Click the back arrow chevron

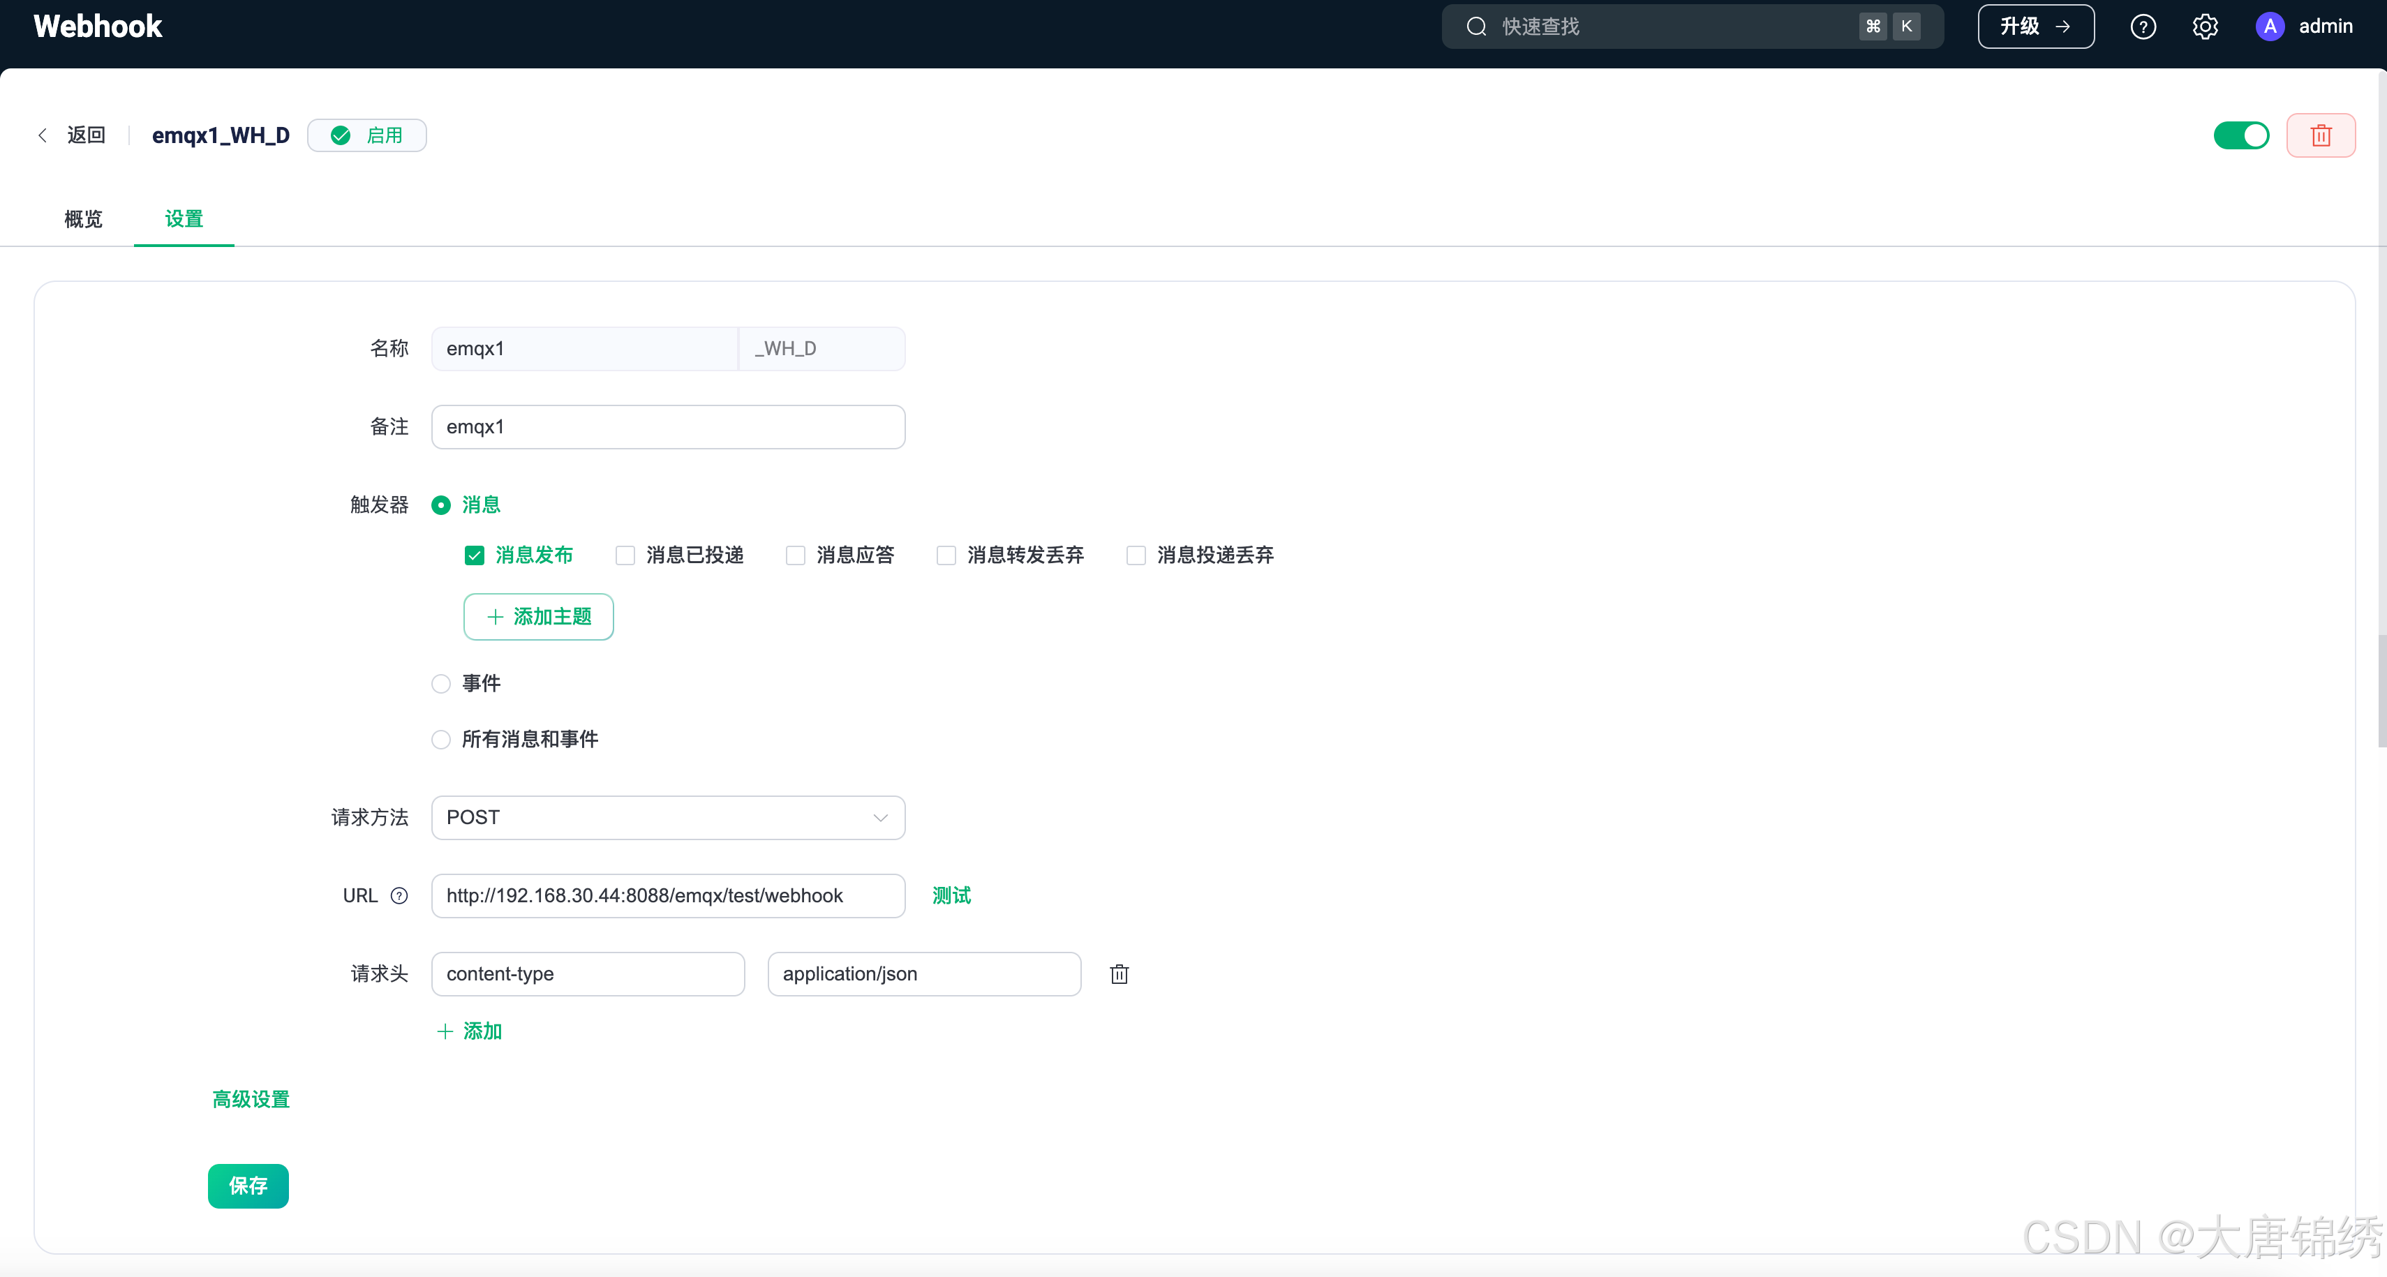[43, 135]
